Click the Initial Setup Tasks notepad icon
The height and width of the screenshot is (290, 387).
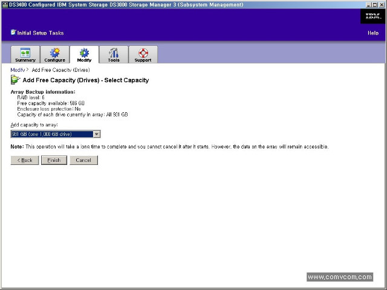[13, 32]
